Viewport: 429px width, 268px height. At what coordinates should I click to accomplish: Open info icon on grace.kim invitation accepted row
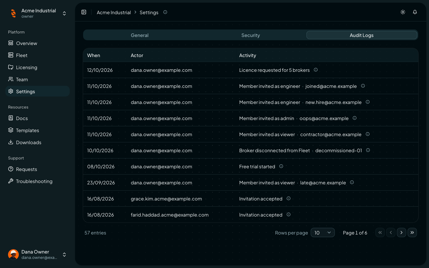coord(289,198)
